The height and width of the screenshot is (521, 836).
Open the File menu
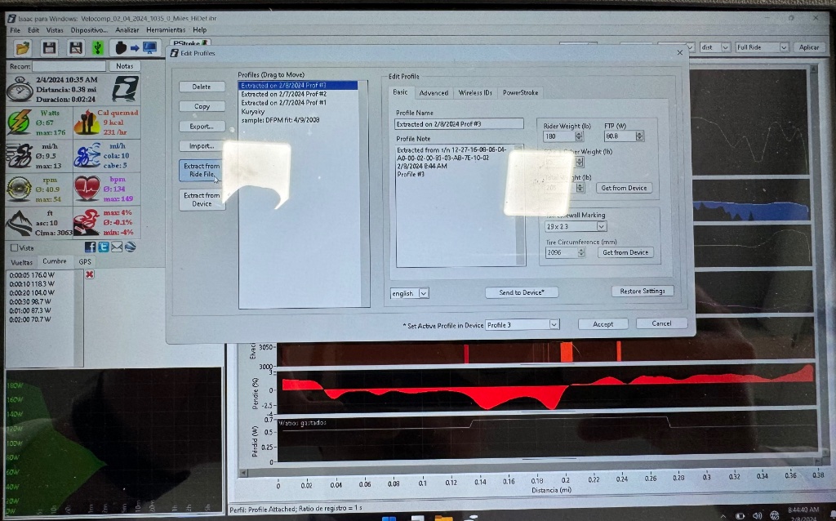click(x=15, y=30)
